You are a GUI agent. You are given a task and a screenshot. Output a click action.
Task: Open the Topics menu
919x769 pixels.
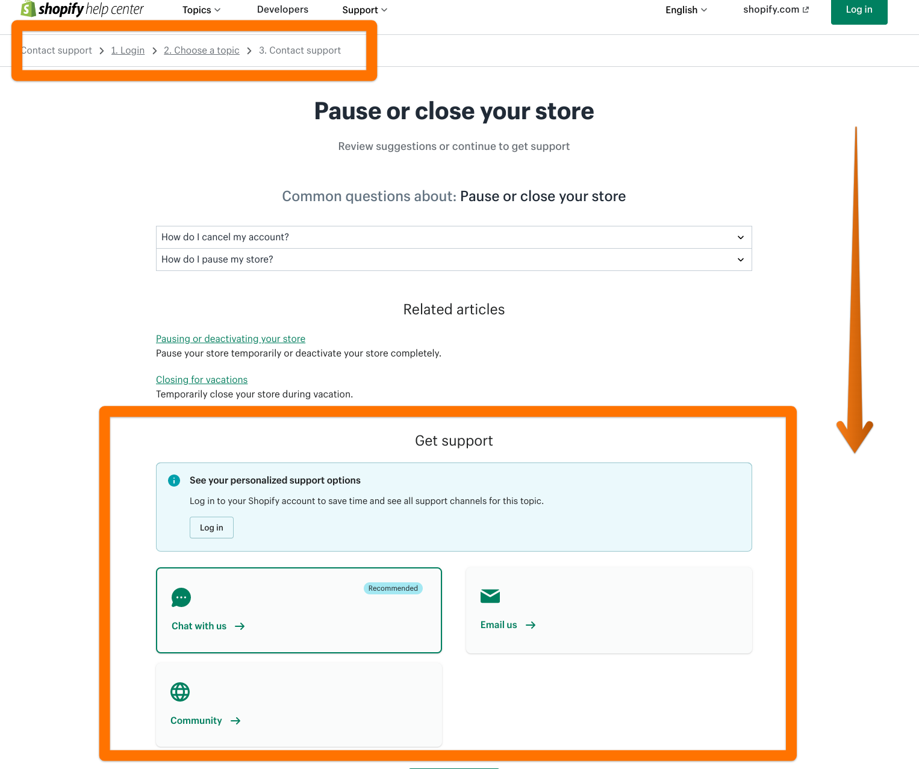pos(201,10)
